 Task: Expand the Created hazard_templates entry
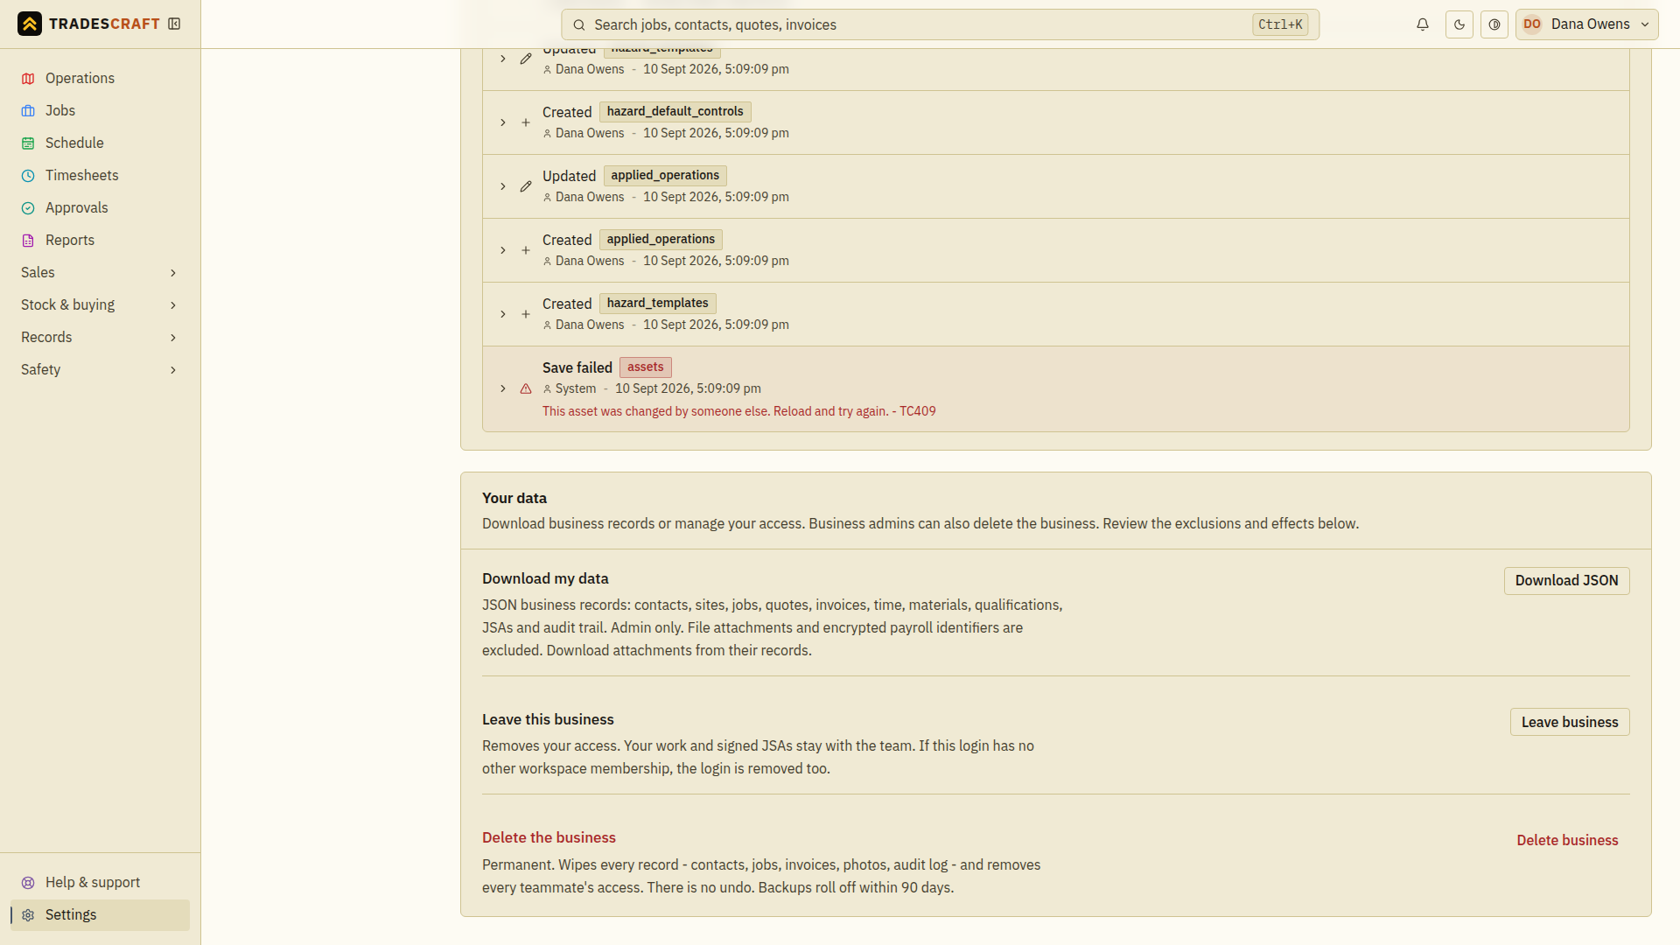503,314
